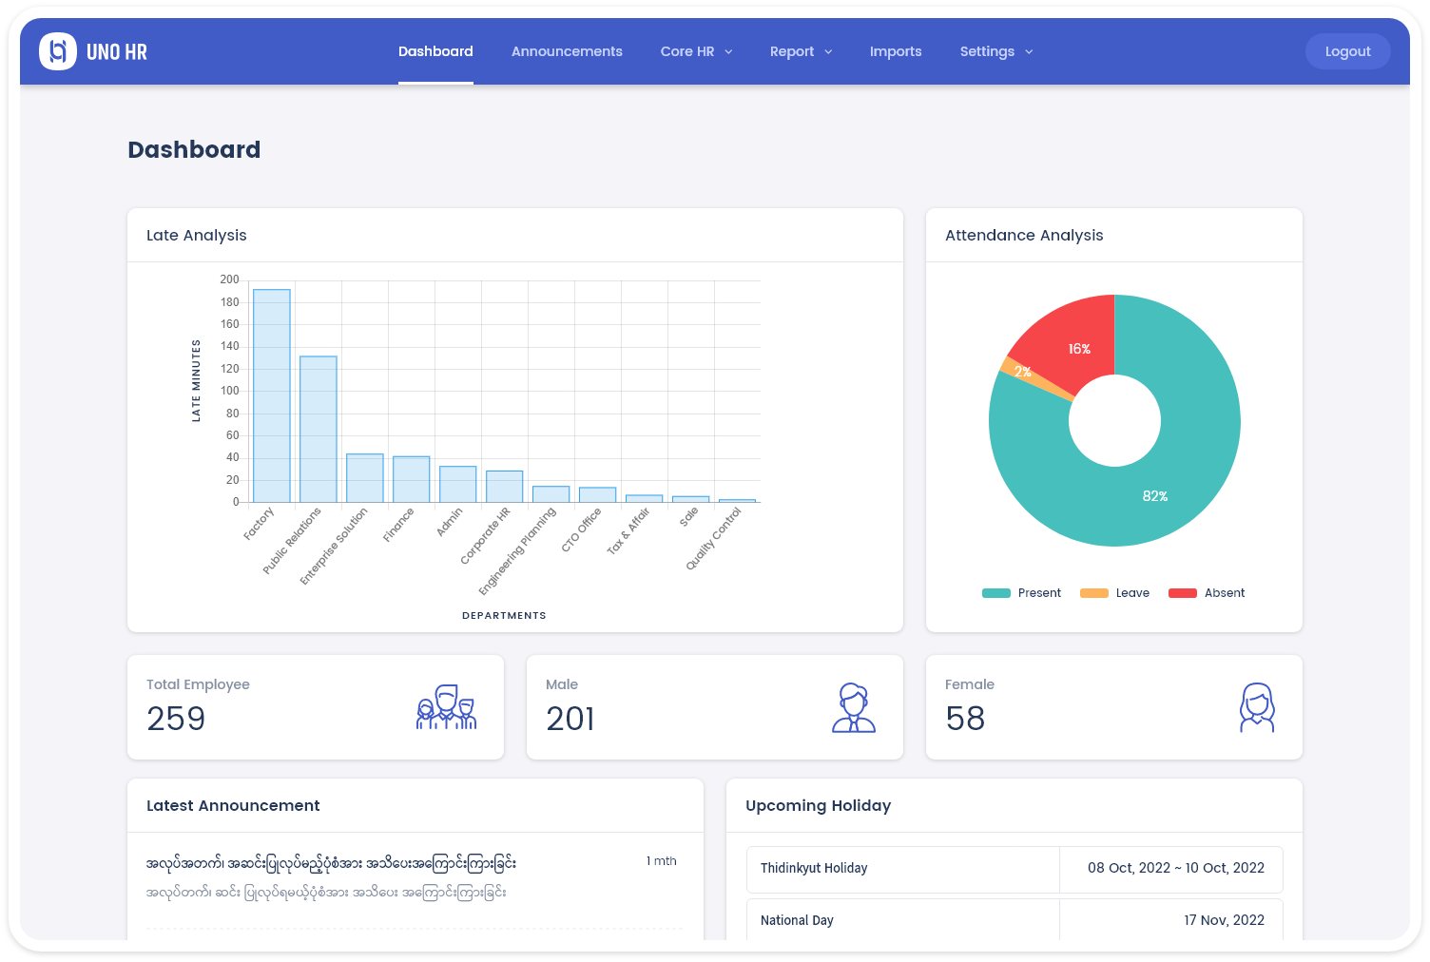Open the Report dropdown menu
This screenshot has height=962, width=1430.
(801, 51)
